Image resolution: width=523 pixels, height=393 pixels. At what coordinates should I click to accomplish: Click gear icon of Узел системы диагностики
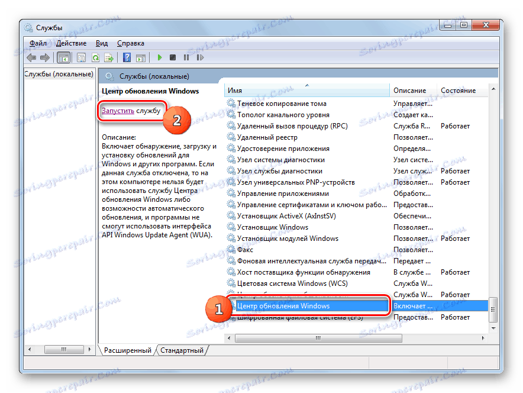click(231, 159)
